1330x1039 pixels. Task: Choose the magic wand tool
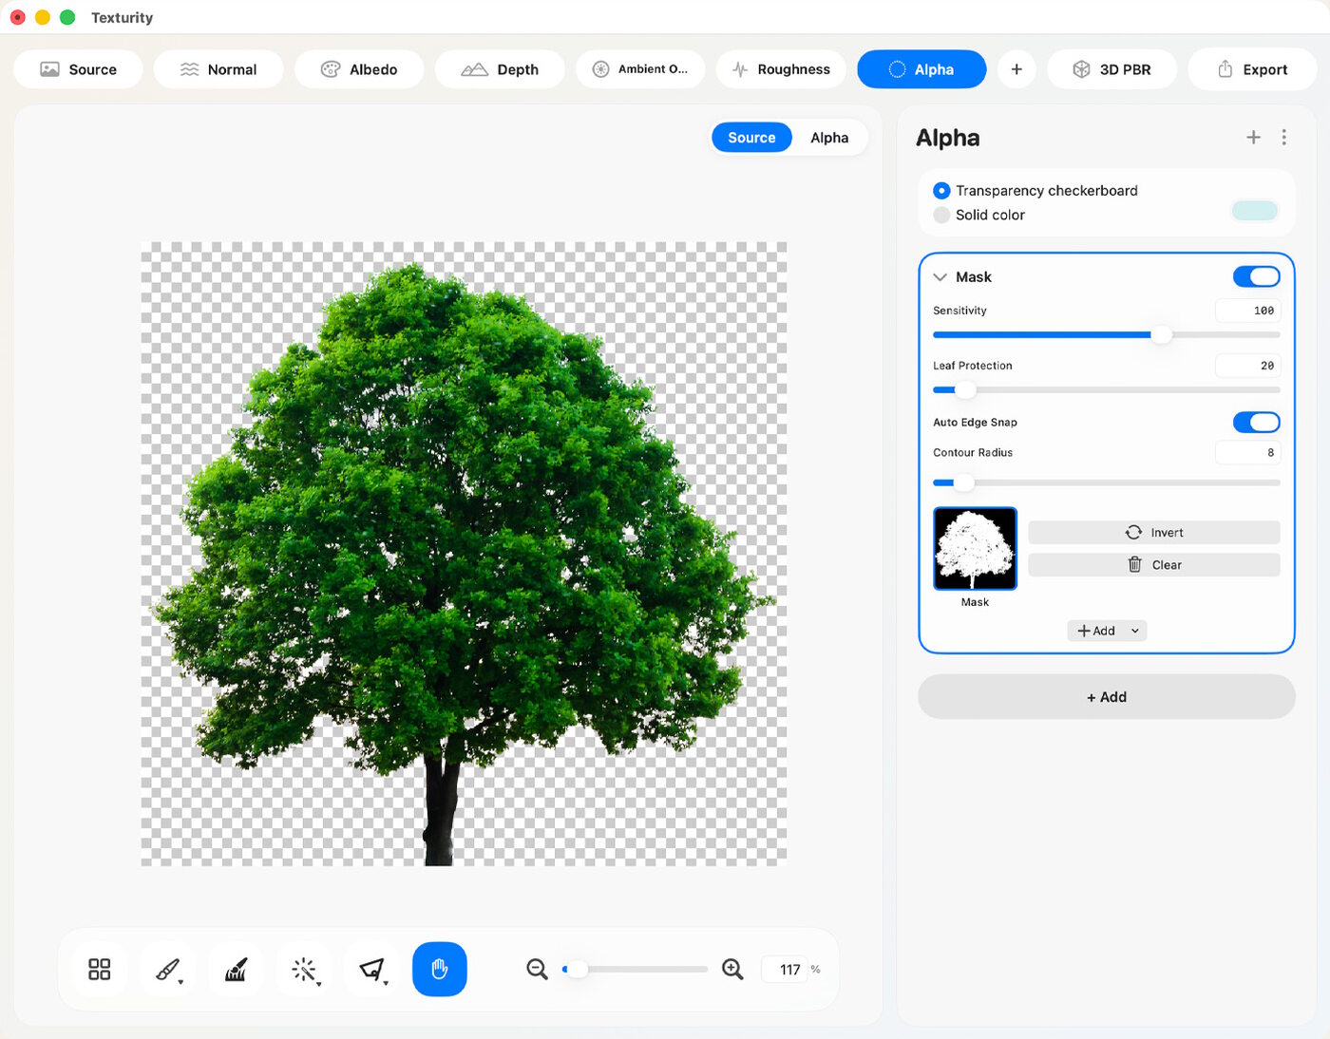[303, 969]
